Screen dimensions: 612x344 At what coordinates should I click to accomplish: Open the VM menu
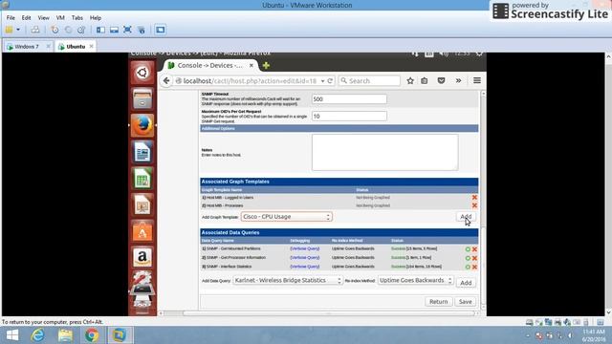click(x=60, y=18)
